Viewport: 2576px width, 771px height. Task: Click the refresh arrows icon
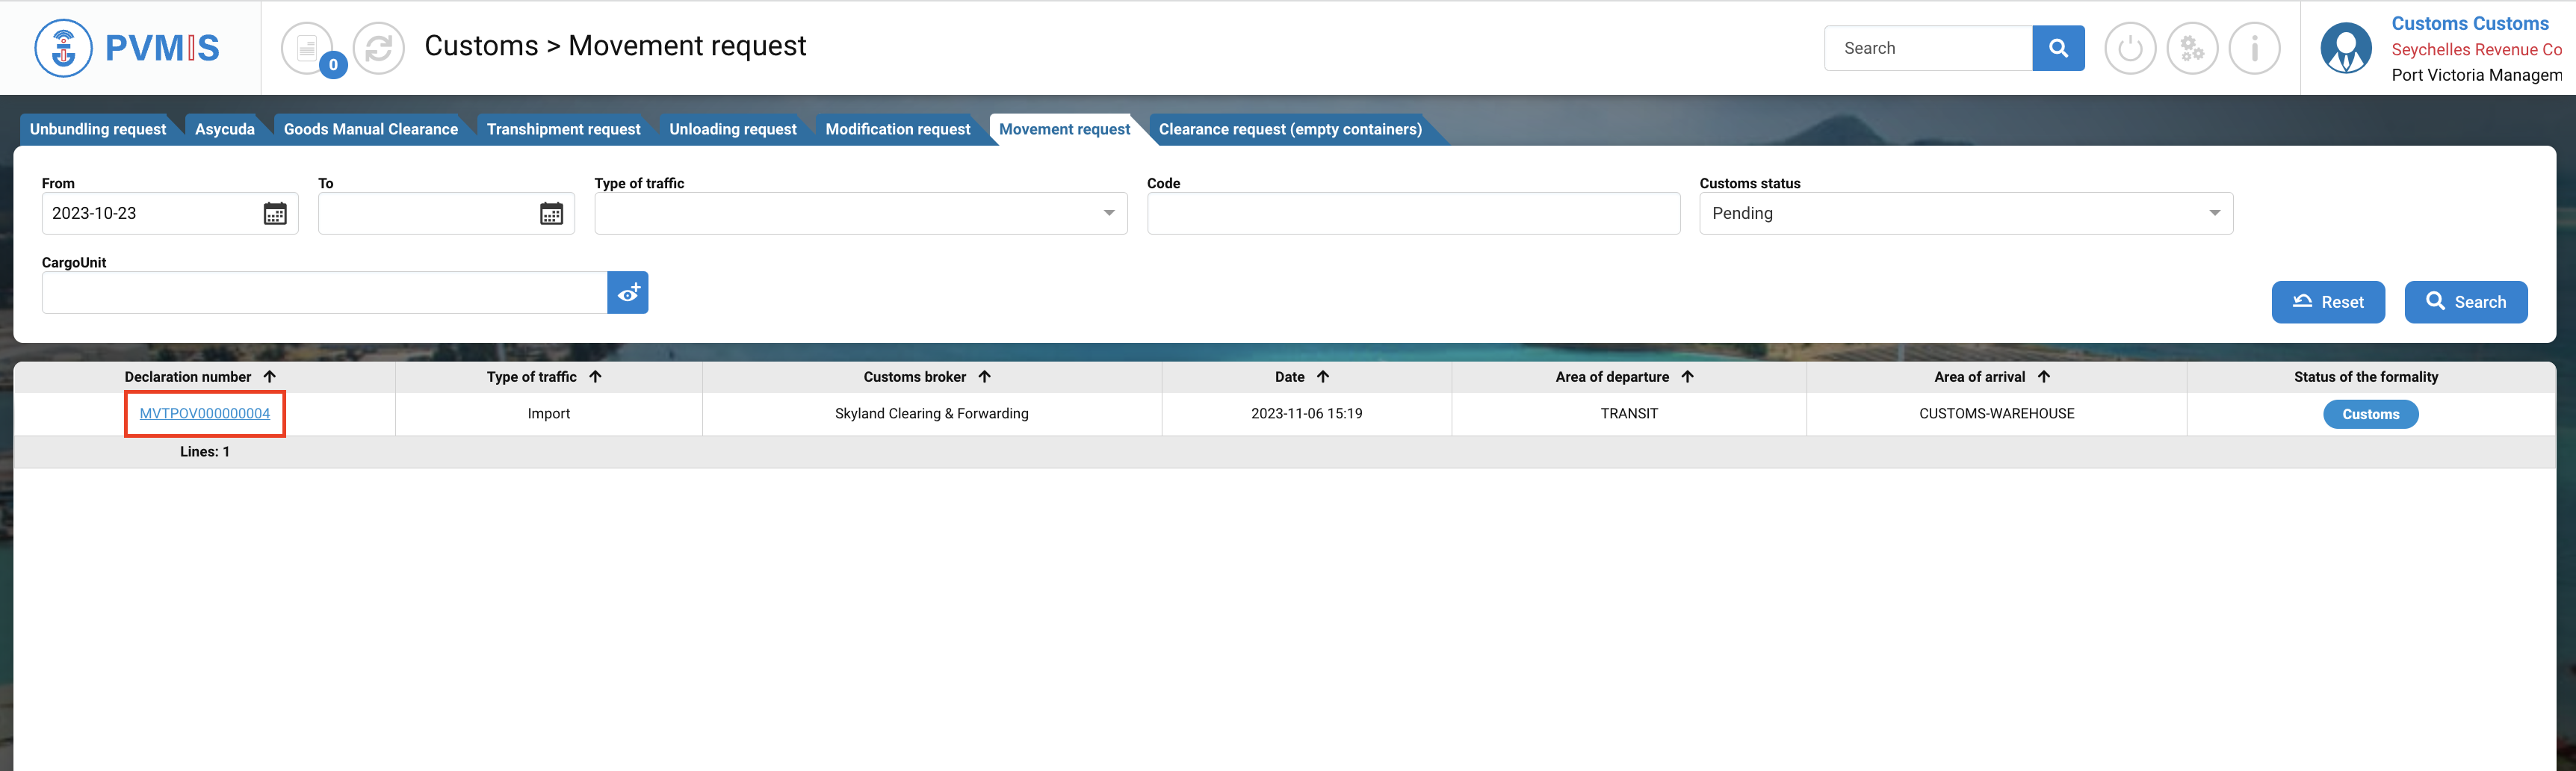click(379, 48)
